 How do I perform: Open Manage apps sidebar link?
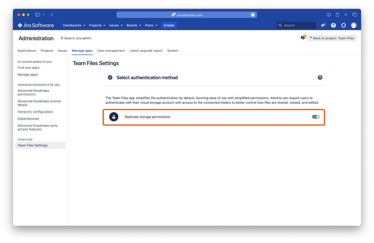[28, 74]
